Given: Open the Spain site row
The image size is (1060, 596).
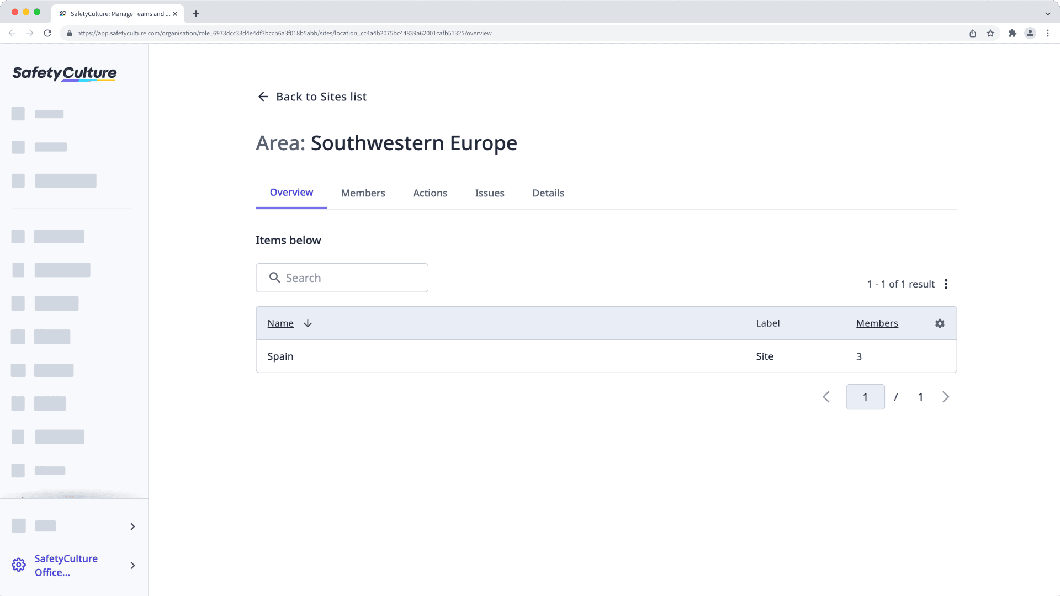Looking at the screenshot, I should pos(280,356).
